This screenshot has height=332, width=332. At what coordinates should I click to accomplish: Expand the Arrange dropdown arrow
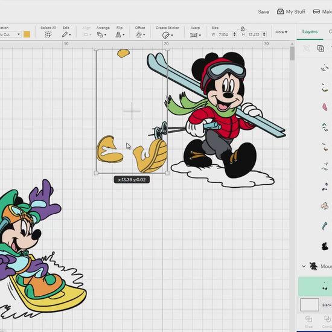[x=105, y=35]
